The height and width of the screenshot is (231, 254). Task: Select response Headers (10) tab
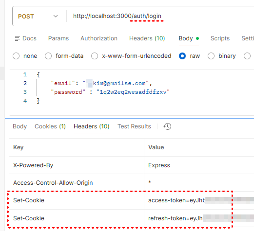click(x=92, y=126)
